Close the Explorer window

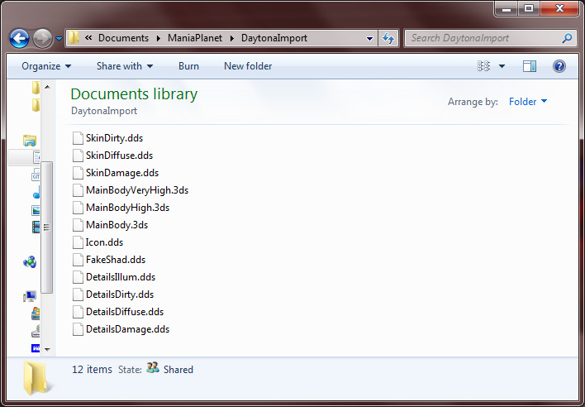click(x=559, y=8)
